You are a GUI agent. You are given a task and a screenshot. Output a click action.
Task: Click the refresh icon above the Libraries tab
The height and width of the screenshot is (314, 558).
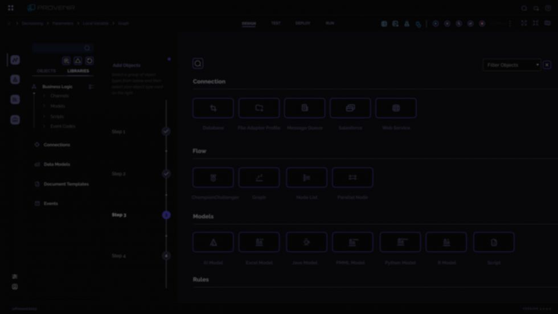pyautogui.click(x=89, y=61)
